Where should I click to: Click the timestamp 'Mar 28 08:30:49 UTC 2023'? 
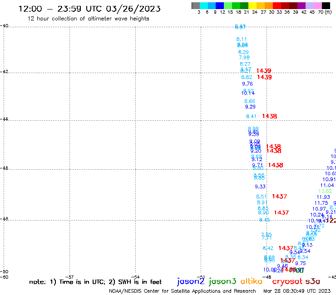pos(297,291)
